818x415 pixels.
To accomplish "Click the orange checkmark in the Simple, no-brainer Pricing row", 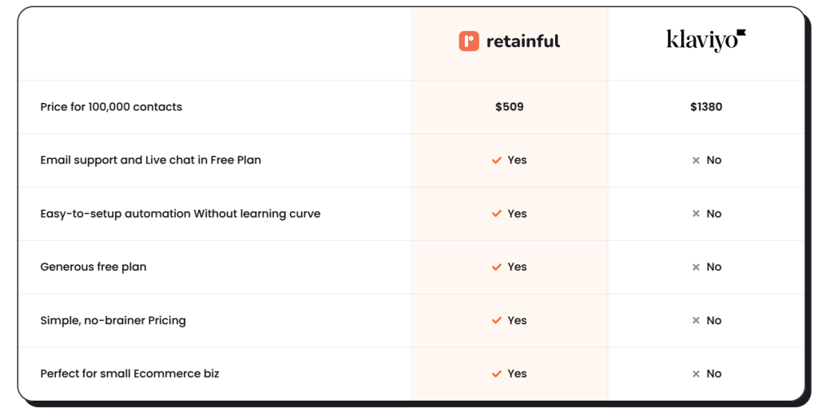I will (497, 320).
